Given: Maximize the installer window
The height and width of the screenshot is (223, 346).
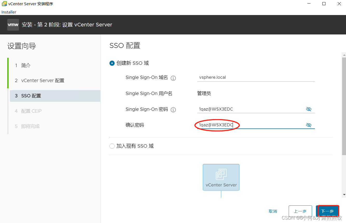Looking at the screenshot, I should click(x=324, y=4).
